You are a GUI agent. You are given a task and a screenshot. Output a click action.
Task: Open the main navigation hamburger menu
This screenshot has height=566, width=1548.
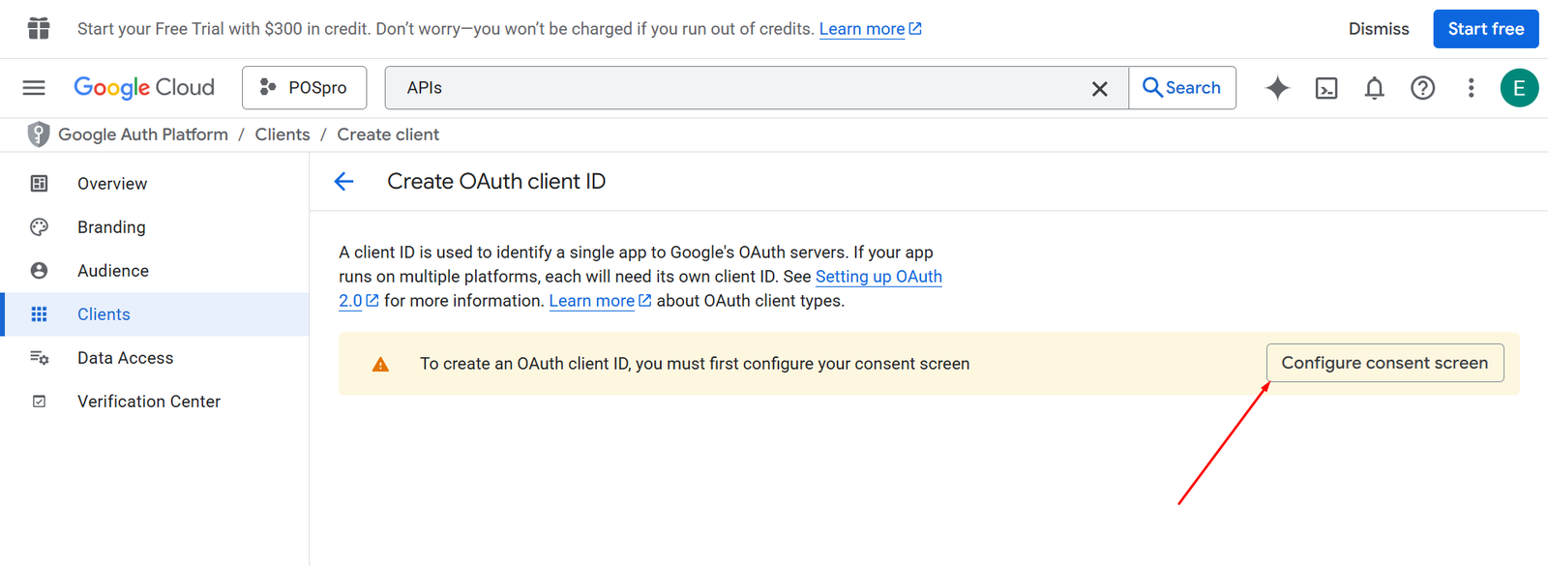pos(34,88)
